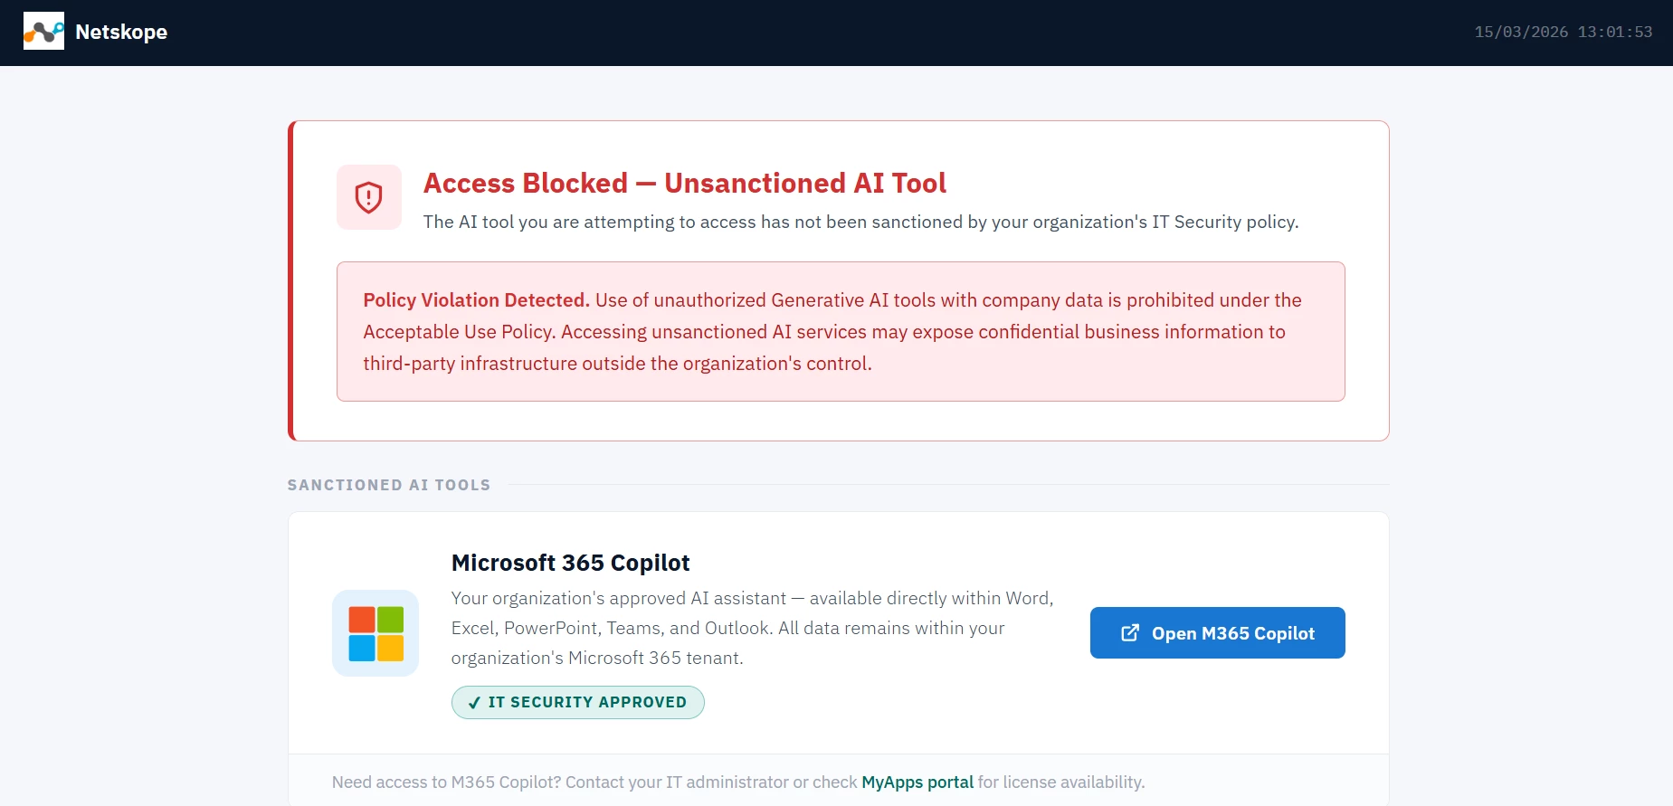Viewport: 1673px width, 806px height.
Task: Click the Netskope logo icon
Action: pyautogui.click(x=43, y=32)
